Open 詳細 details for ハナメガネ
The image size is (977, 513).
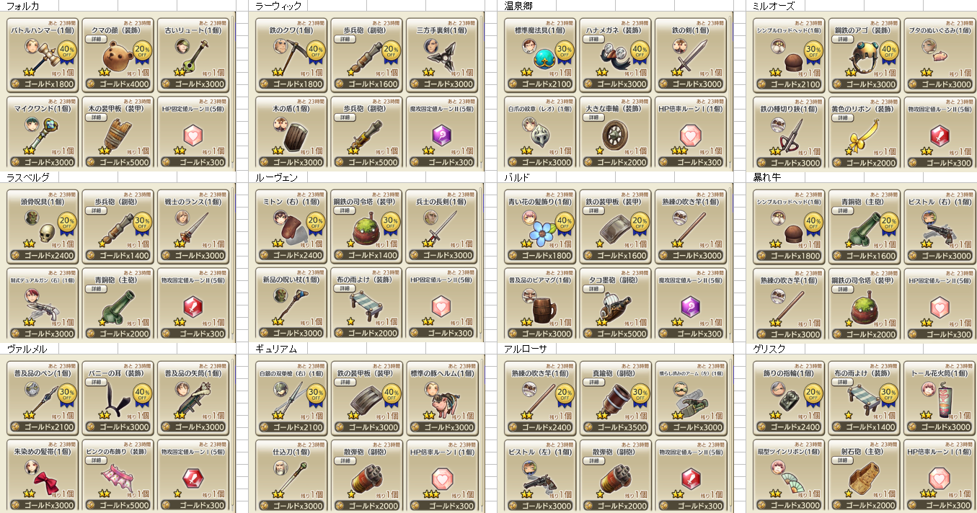(x=594, y=39)
